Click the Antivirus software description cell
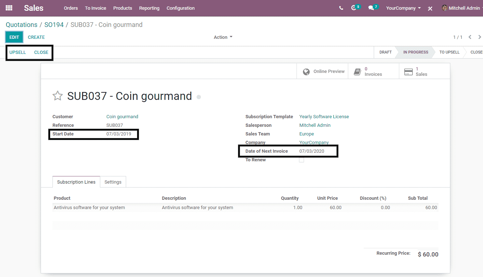The height and width of the screenshot is (277, 483). (x=197, y=208)
